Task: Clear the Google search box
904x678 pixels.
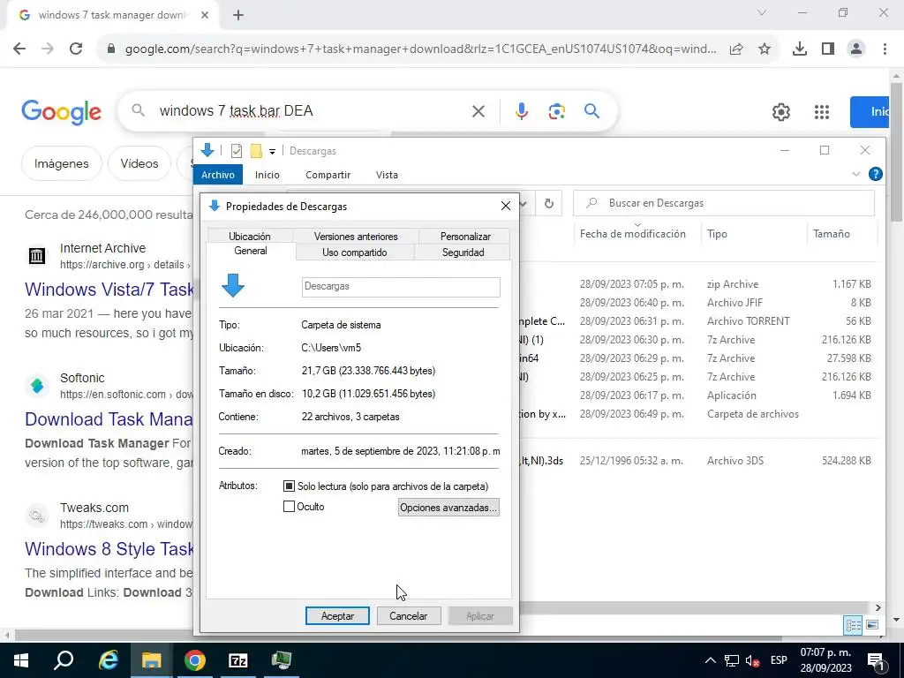Action: click(x=478, y=111)
